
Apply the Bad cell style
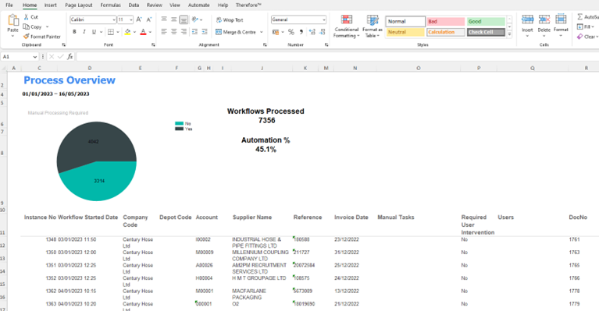pos(446,21)
